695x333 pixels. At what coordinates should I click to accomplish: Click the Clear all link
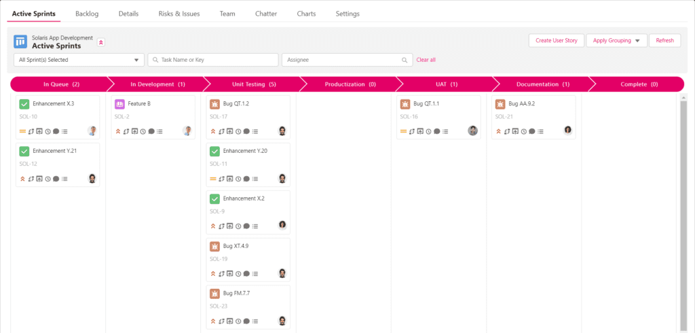tap(426, 60)
